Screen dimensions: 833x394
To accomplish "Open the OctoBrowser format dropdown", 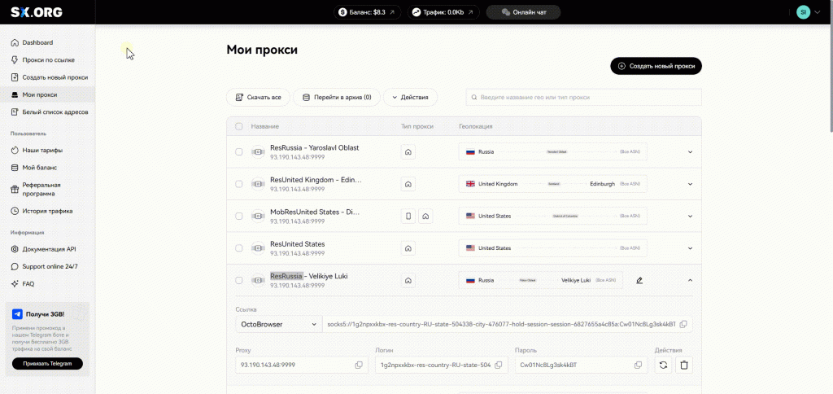I will pos(278,324).
